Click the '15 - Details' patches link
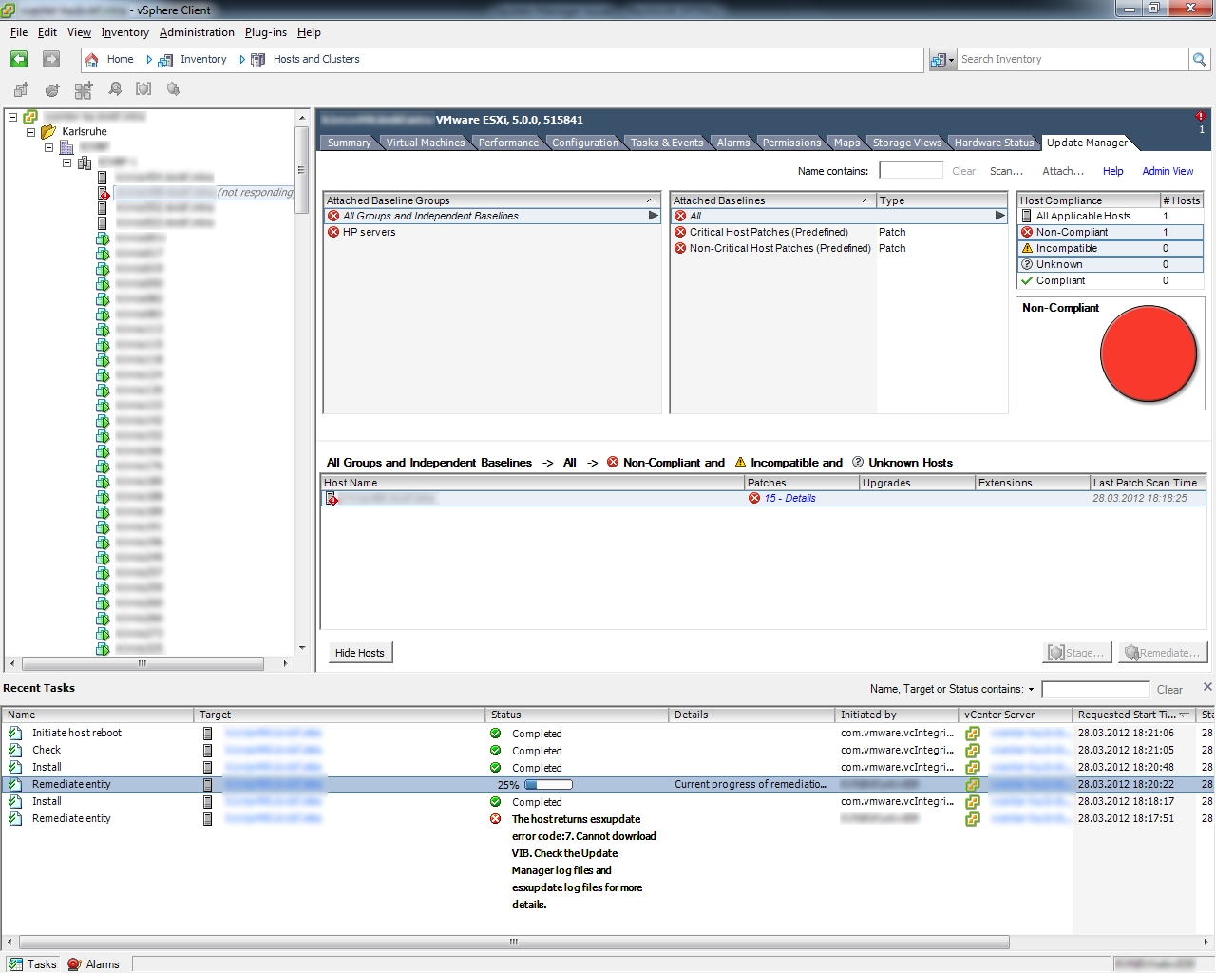1216x973 pixels. click(789, 498)
